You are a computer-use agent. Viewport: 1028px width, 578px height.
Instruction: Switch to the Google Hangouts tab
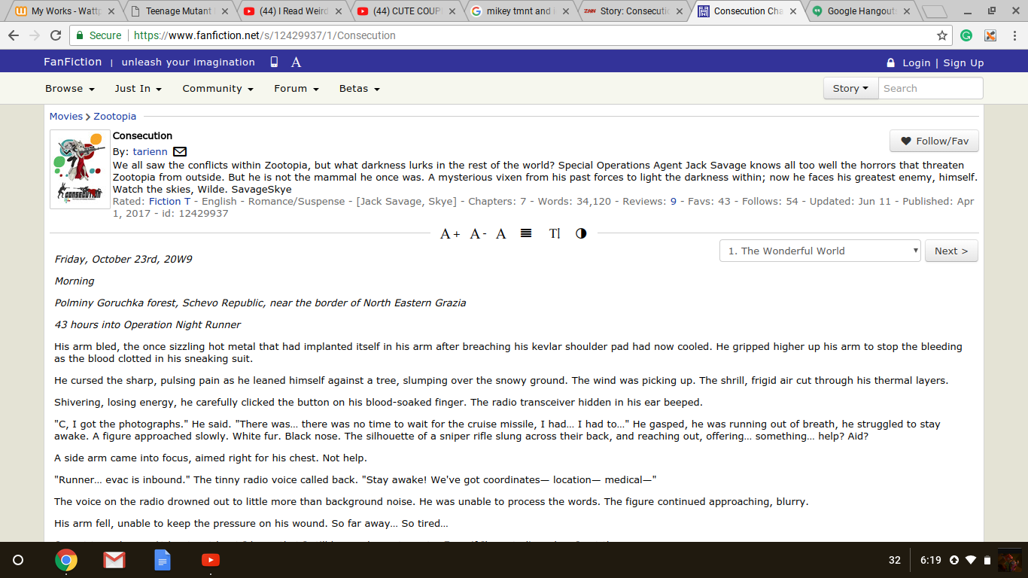[861, 11]
